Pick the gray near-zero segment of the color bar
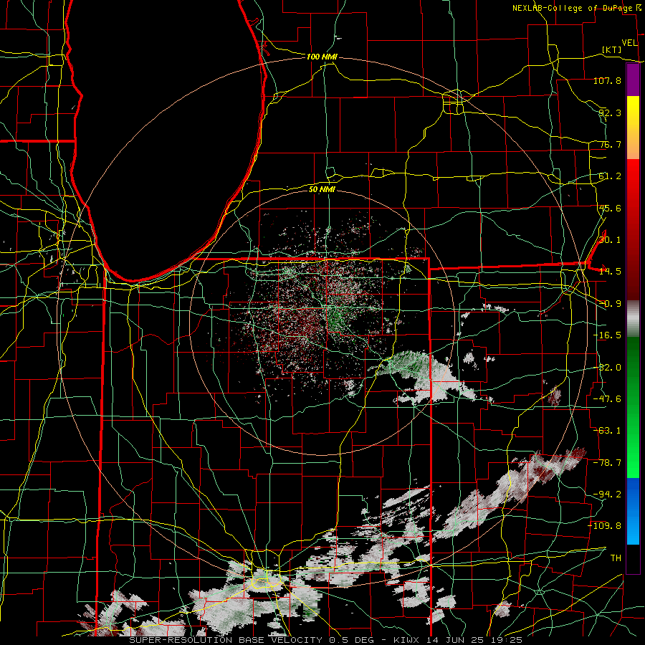The width and height of the screenshot is (645, 645). pos(633,319)
